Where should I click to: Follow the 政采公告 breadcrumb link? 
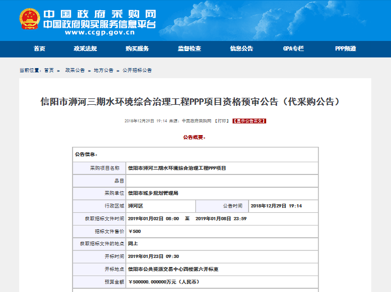tap(75, 70)
